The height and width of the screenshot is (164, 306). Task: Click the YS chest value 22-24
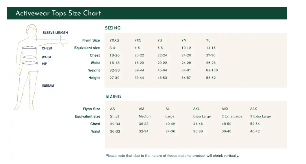coord(162,55)
